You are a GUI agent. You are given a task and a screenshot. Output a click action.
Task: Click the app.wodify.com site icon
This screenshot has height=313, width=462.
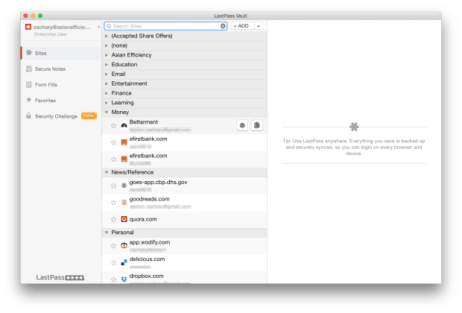tap(124, 245)
